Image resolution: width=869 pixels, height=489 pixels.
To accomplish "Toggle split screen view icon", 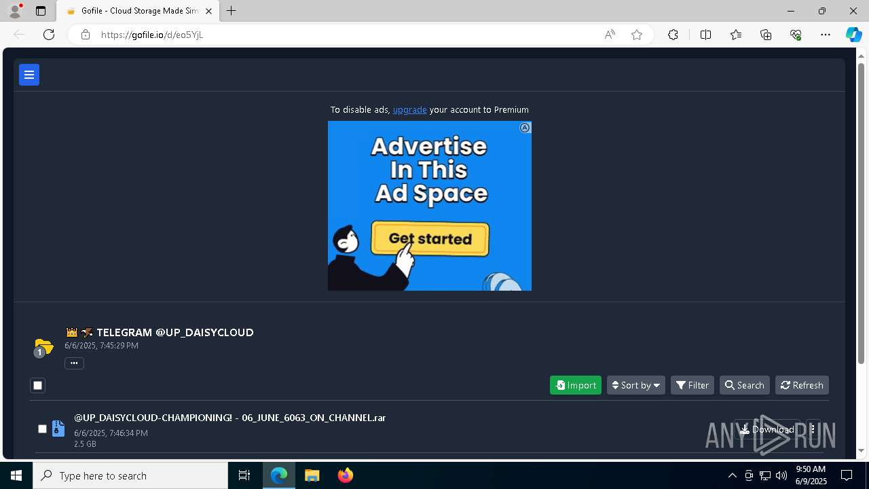I will pos(705,35).
